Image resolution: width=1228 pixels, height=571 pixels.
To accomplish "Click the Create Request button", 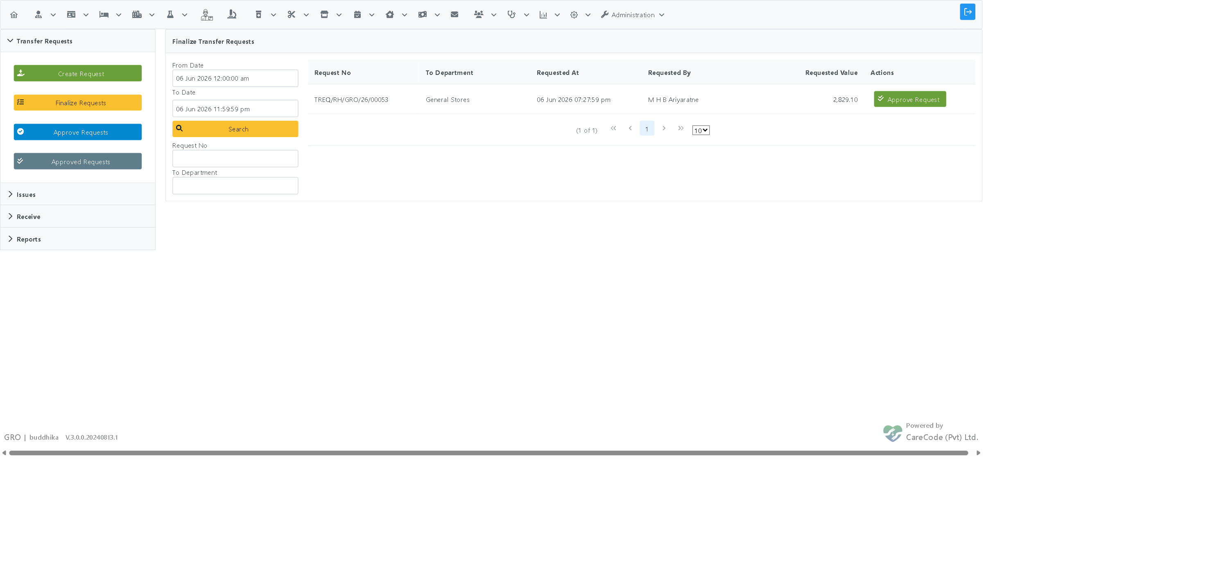I will pos(78,73).
